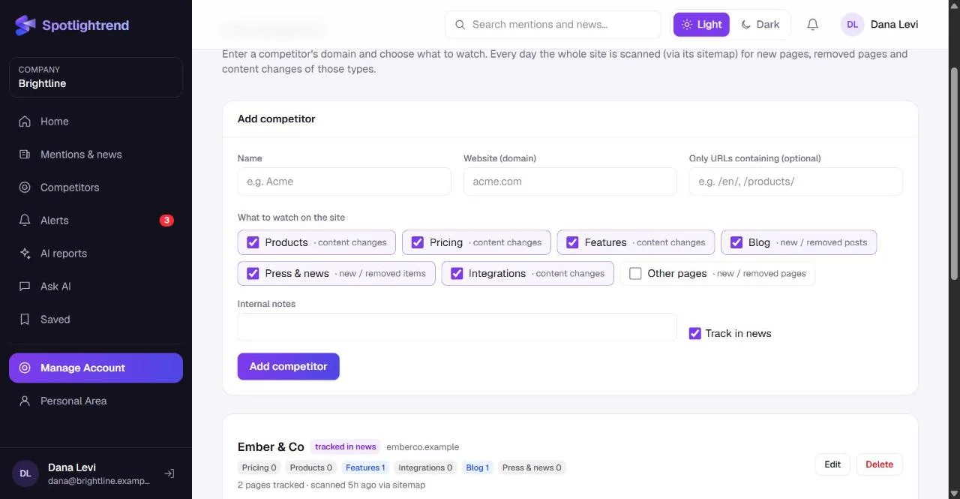Open the Brightline company selector

click(96, 77)
